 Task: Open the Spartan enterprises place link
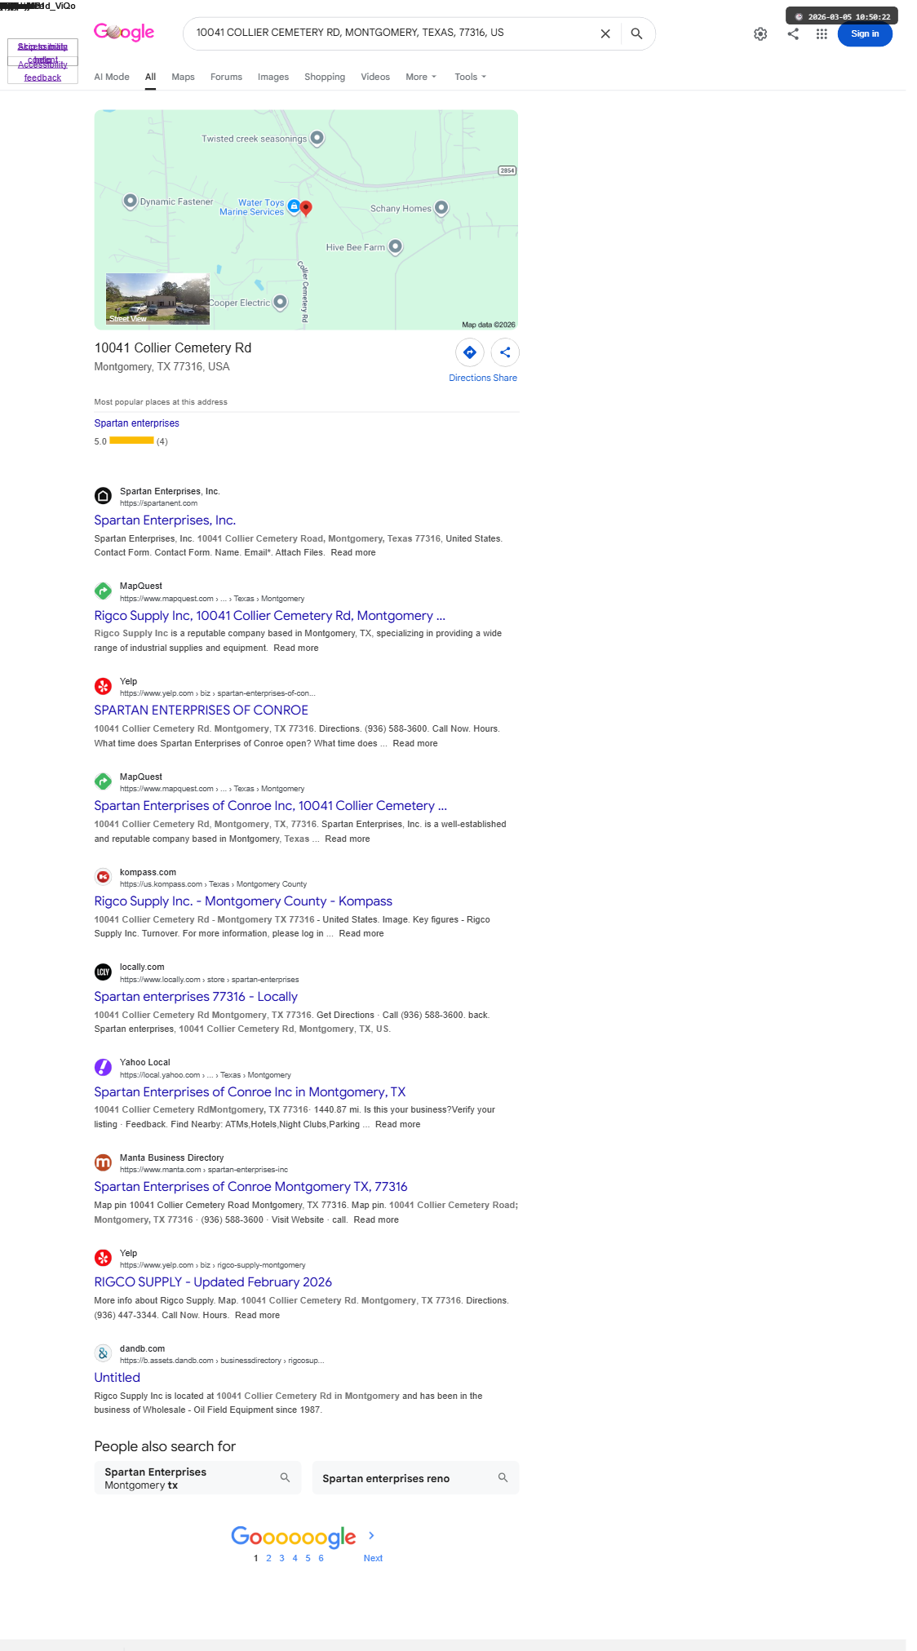coord(136,423)
